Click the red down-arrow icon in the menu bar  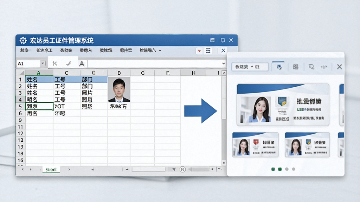tap(199, 50)
